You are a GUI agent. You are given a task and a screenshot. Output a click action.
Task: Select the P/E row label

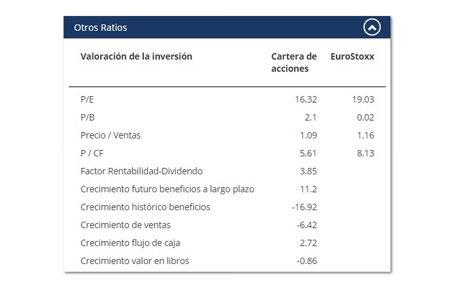click(x=87, y=99)
